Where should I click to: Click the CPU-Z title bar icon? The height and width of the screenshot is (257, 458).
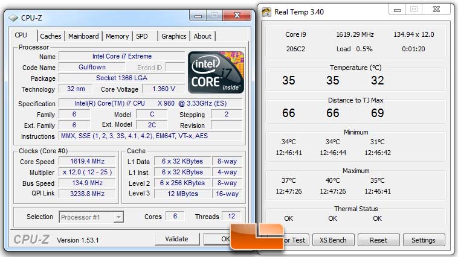13,18
